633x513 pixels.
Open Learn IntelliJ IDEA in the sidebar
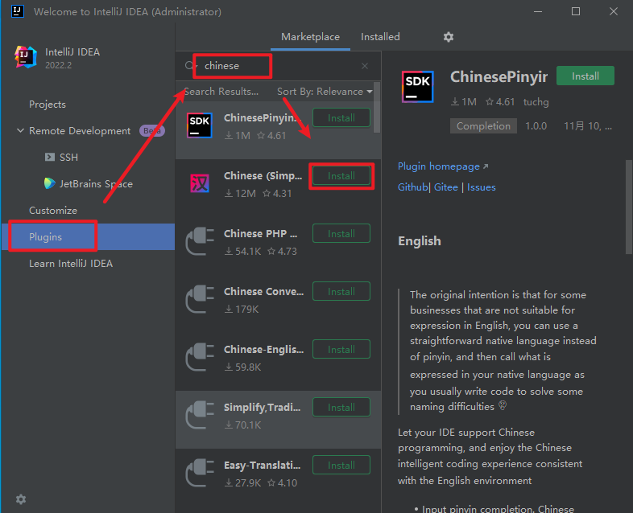click(x=71, y=264)
